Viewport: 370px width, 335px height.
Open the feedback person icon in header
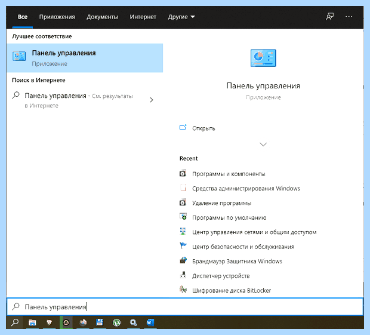click(x=330, y=17)
